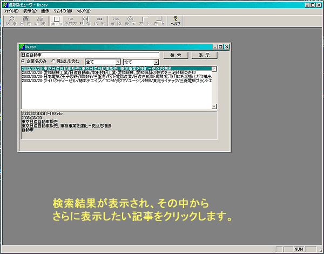
Task: Click the 横幅 (fit width) toolbar icon
Action: (x=84, y=21)
